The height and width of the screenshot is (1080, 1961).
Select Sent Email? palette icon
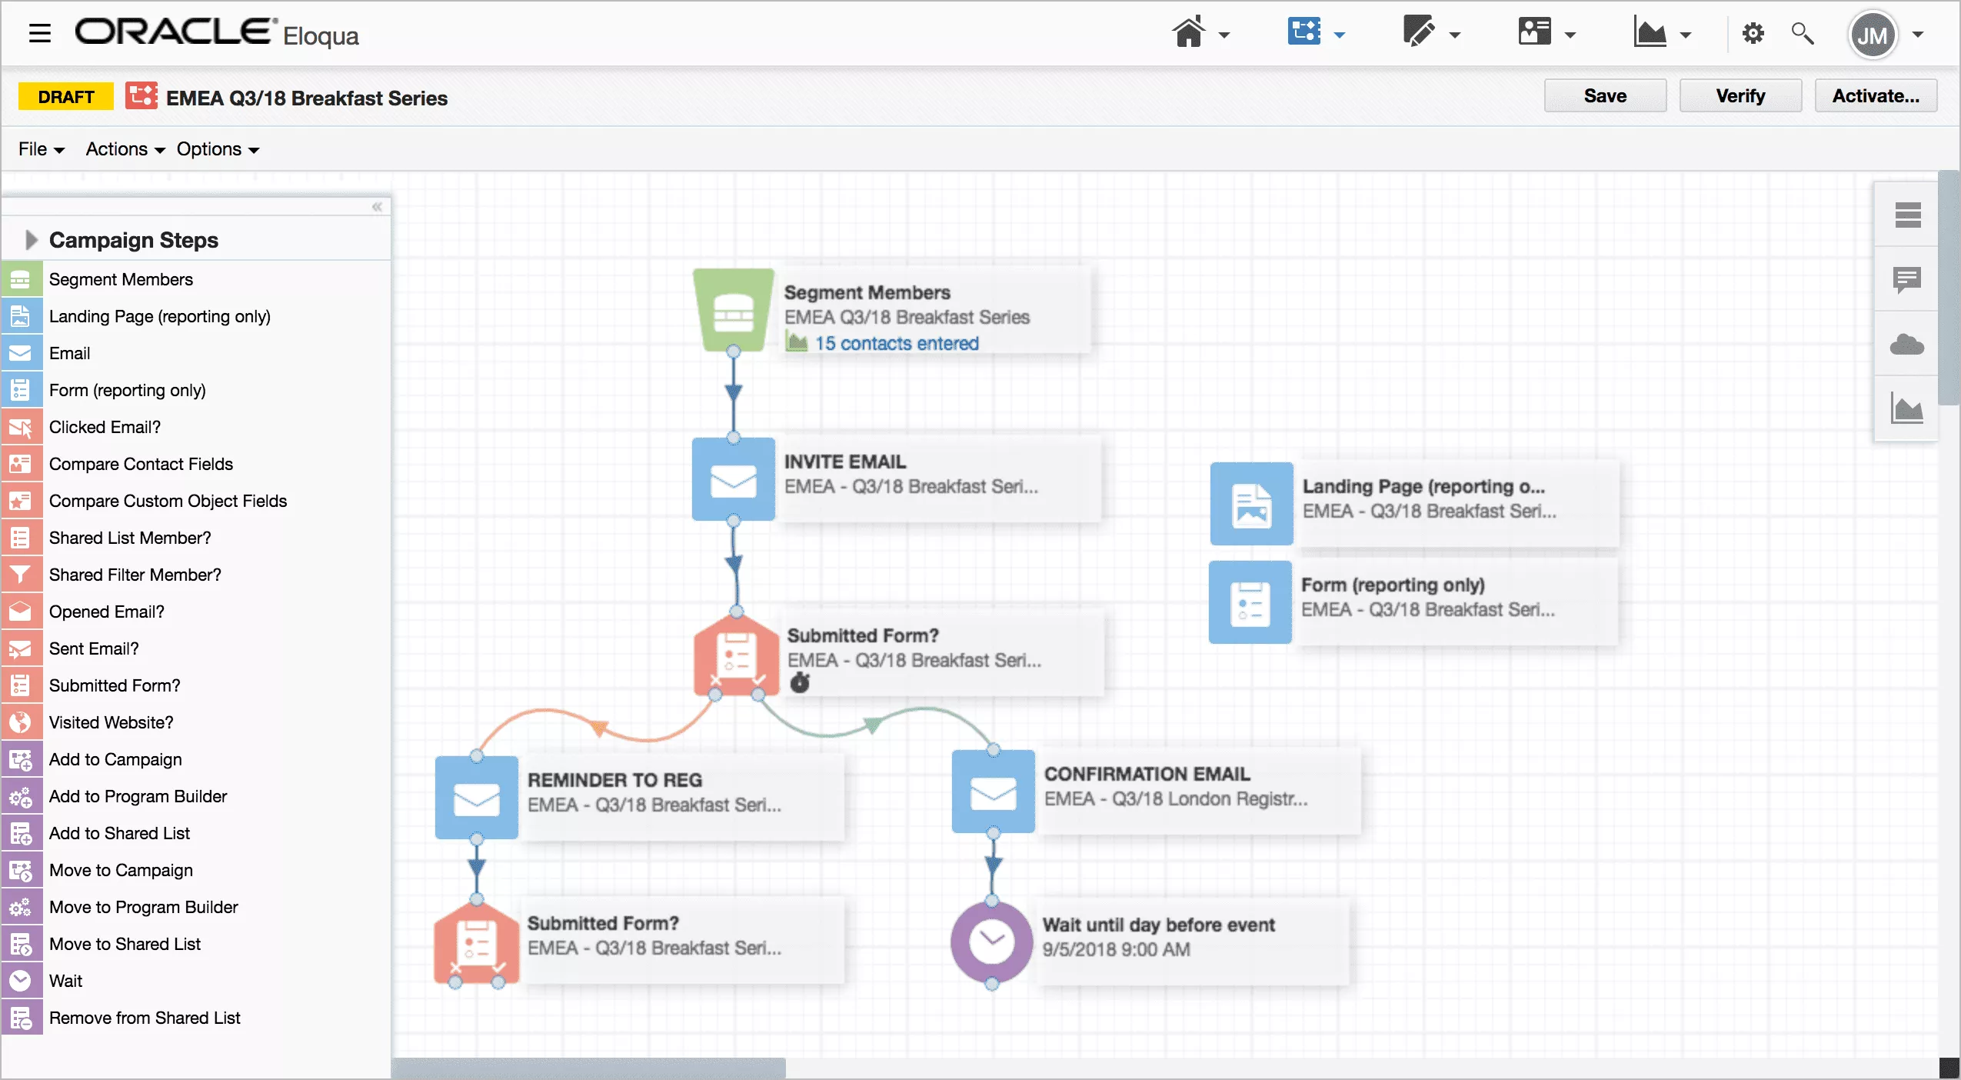tap(21, 648)
